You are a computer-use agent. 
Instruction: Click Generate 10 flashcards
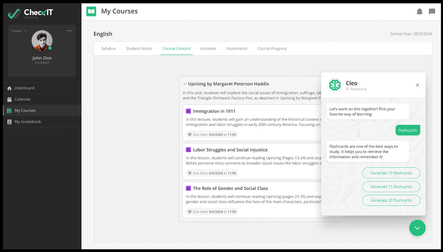391,173
